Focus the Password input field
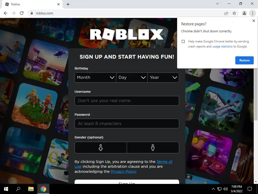This screenshot has height=194, width=258. 127,124
